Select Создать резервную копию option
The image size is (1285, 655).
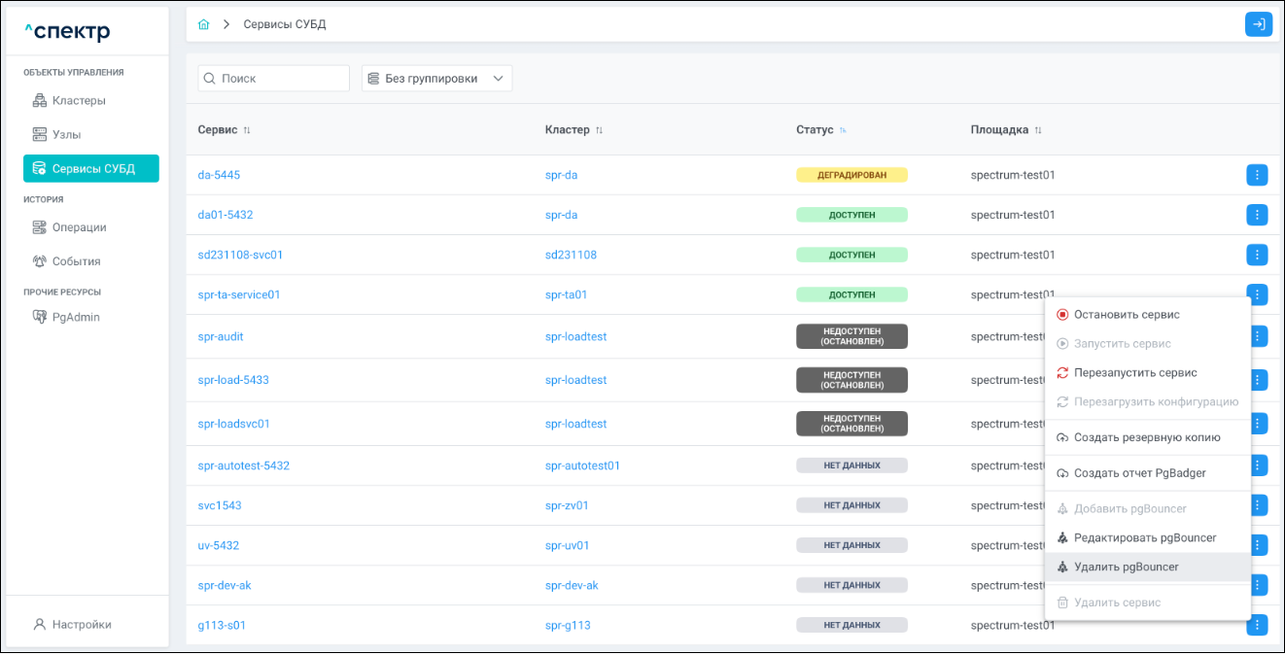[1146, 437]
